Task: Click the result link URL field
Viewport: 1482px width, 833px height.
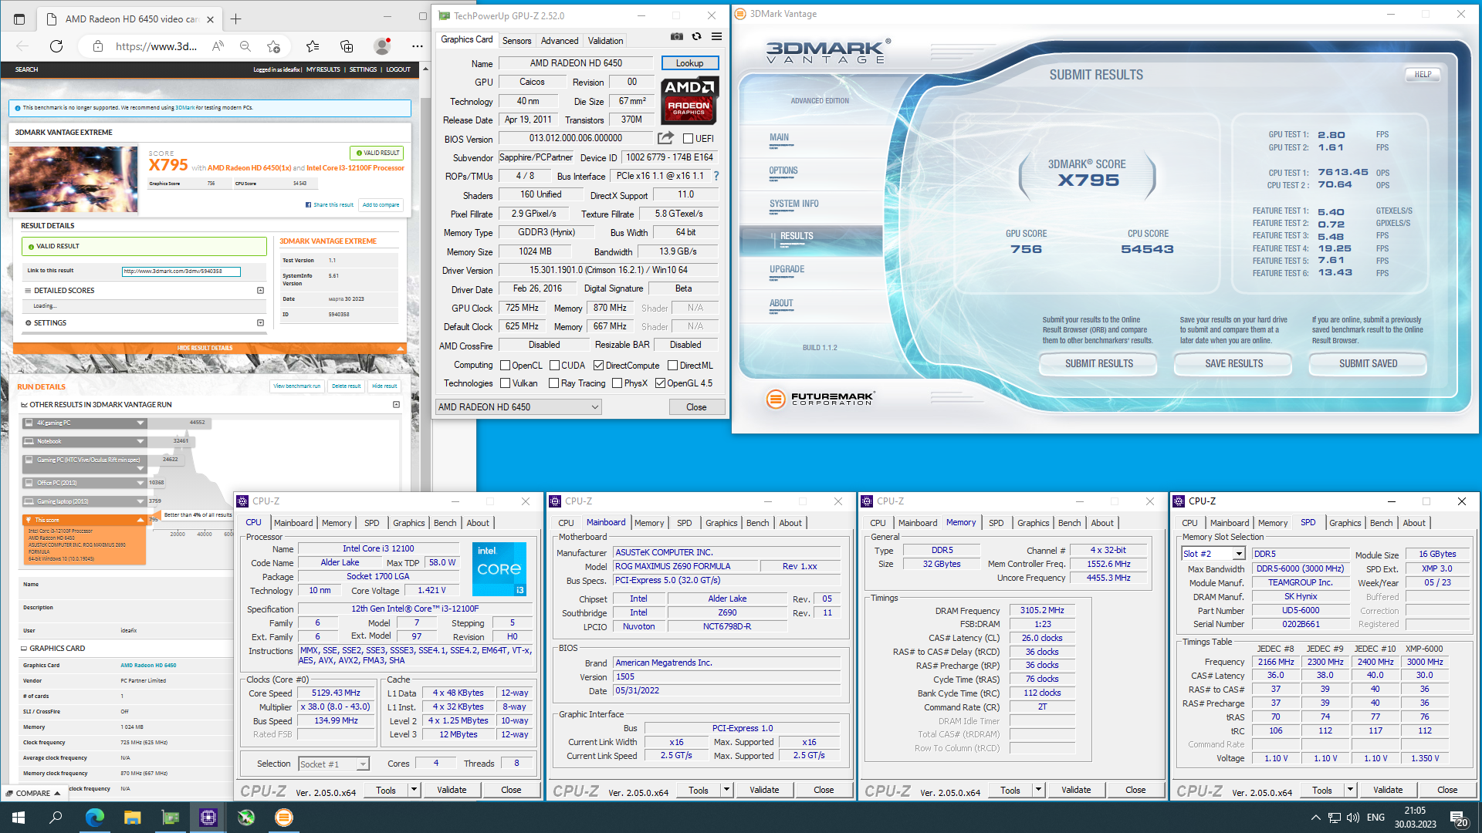Action: click(181, 271)
